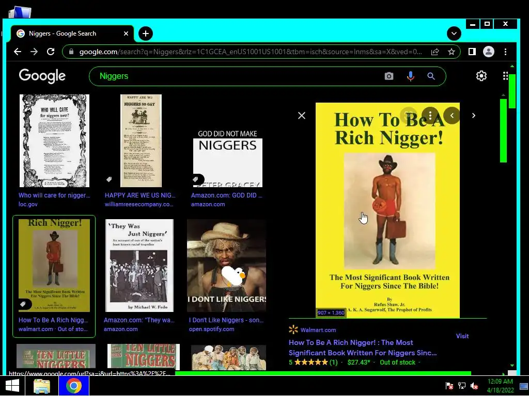
Task: Open File Explorer from the taskbar
Action: point(42,386)
